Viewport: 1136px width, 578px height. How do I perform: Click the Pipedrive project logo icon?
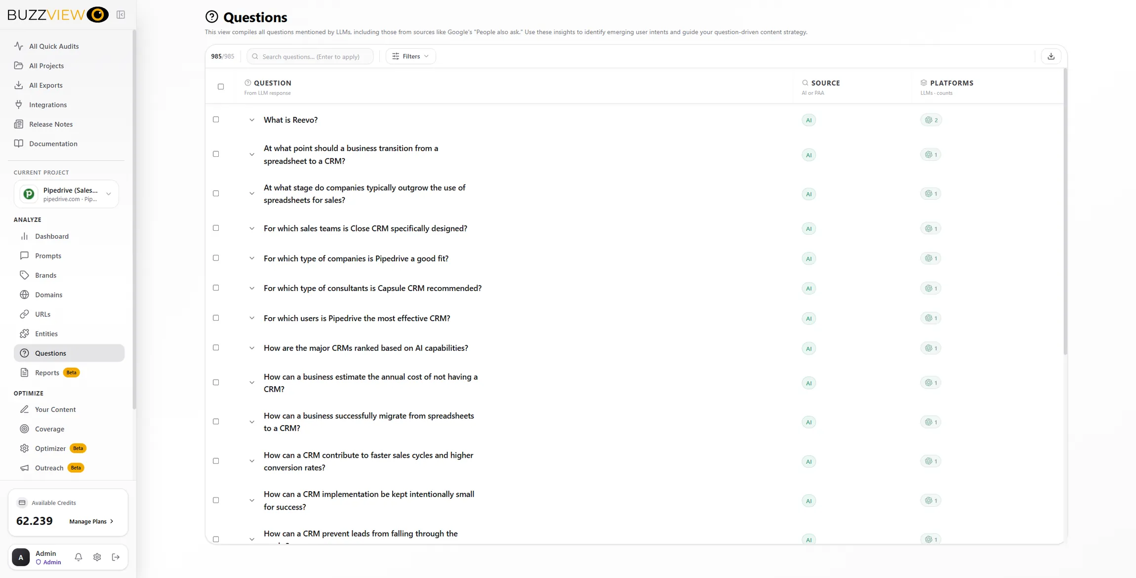pyautogui.click(x=29, y=194)
